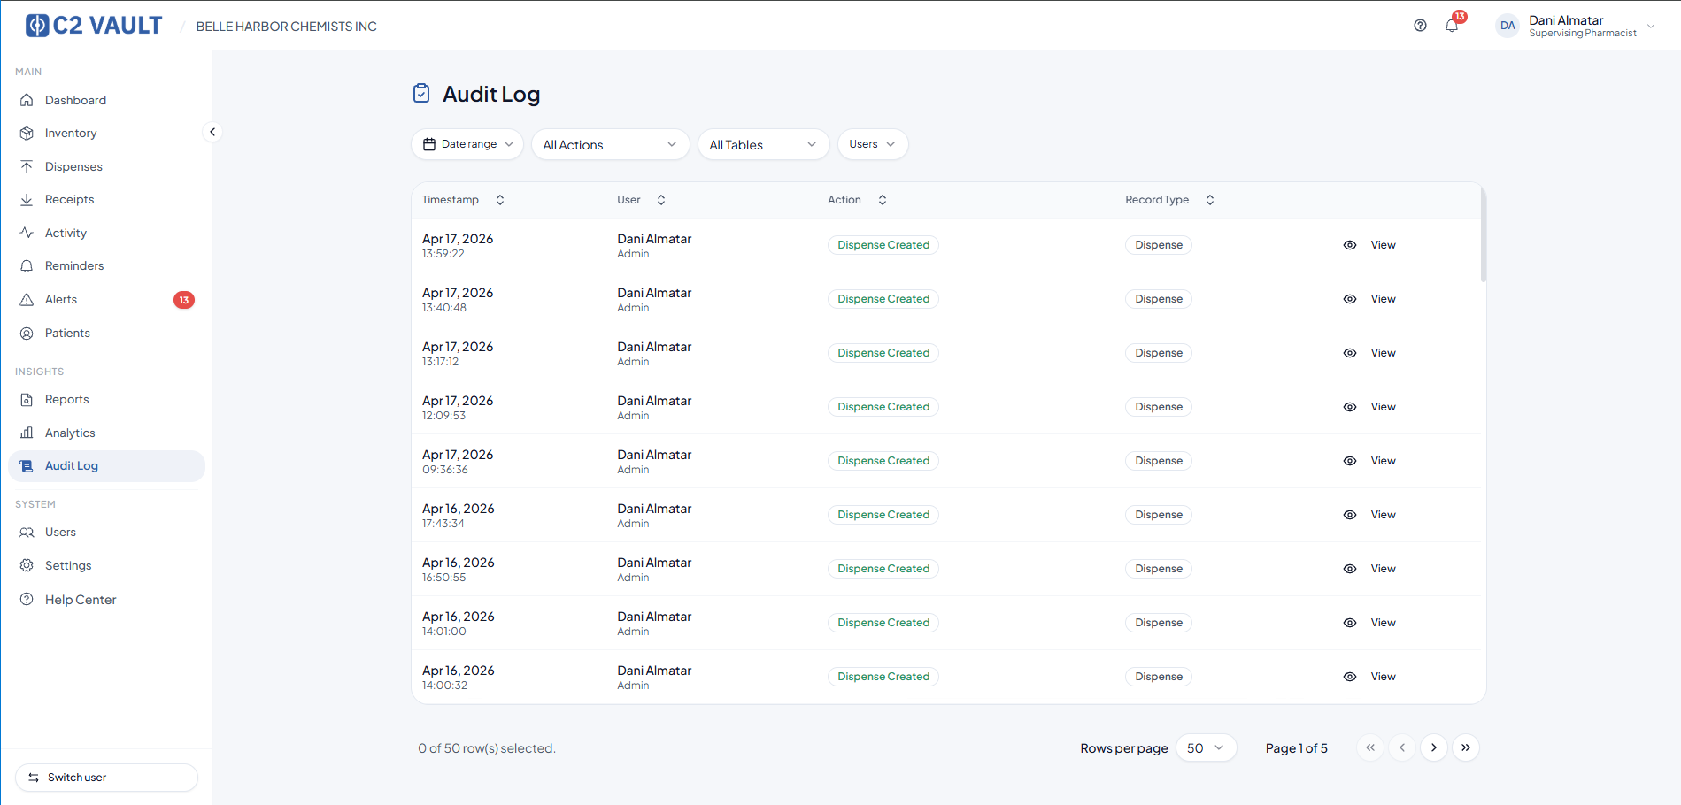
Task: Click View on the first Dispense Created row
Action: [x=1383, y=245]
